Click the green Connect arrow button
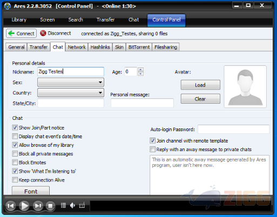 click(21, 33)
